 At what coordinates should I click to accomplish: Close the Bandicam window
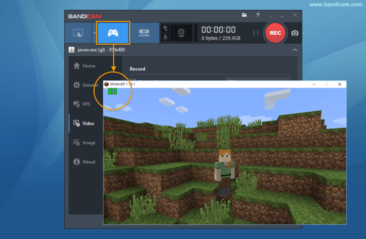click(x=295, y=15)
